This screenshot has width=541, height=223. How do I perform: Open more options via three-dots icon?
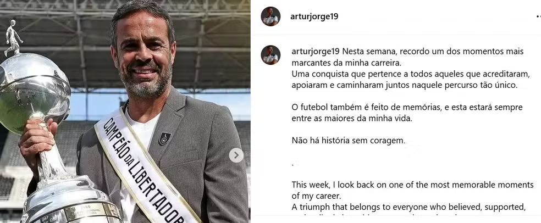coord(538,16)
